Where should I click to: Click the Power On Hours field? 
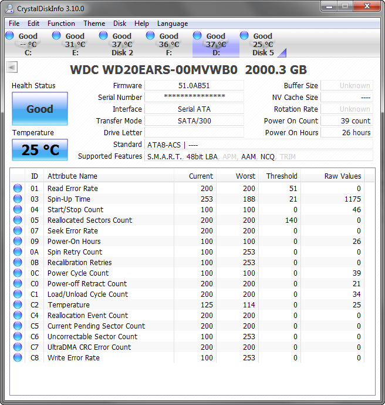347,132
